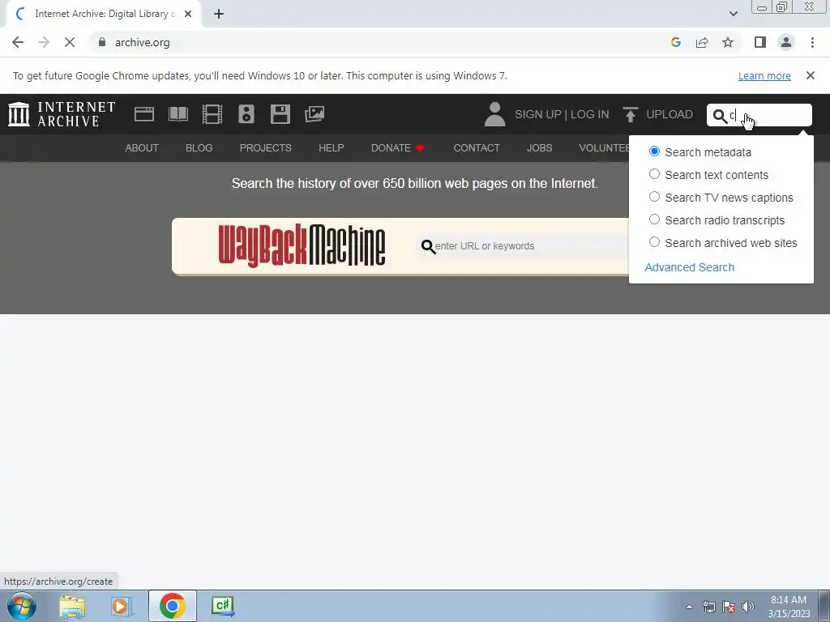
Task: Open the ABOUT menu item
Action: pyautogui.click(x=142, y=148)
